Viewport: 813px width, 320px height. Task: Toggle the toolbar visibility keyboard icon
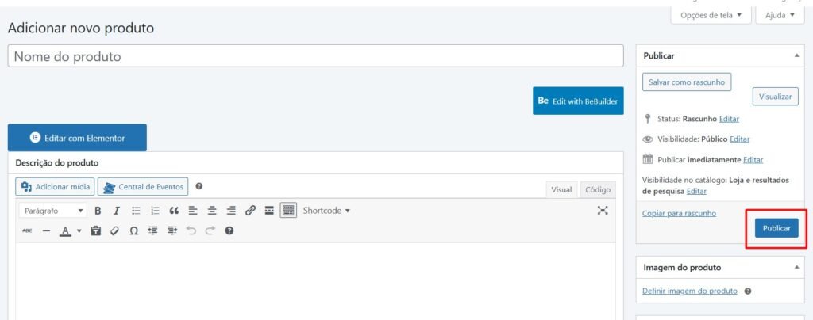[x=288, y=211]
